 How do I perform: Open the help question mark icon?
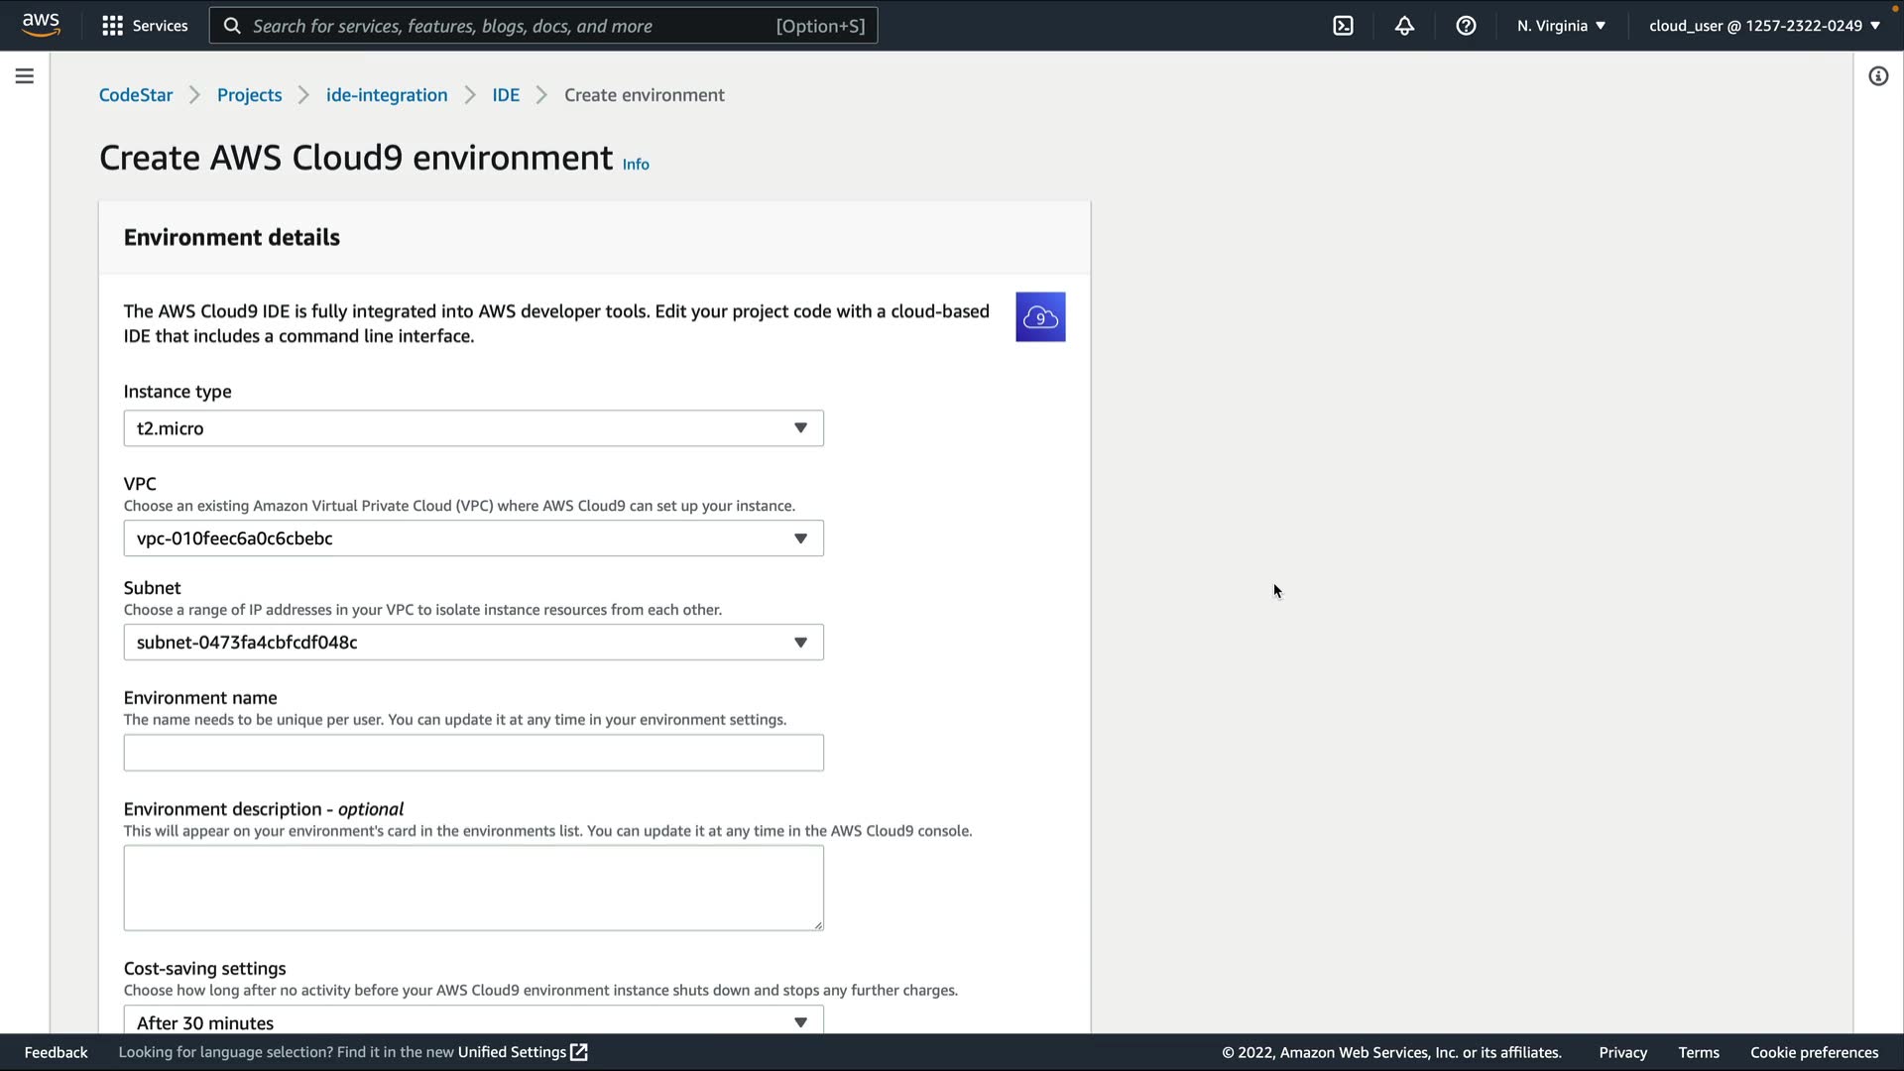pos(1466,26)
